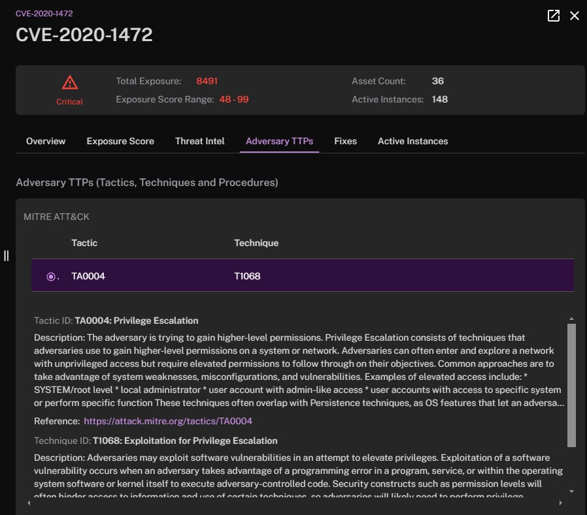
Task: Select the Adversary TTPs tab
Action: pyautogui.click(x=279, y=141)
